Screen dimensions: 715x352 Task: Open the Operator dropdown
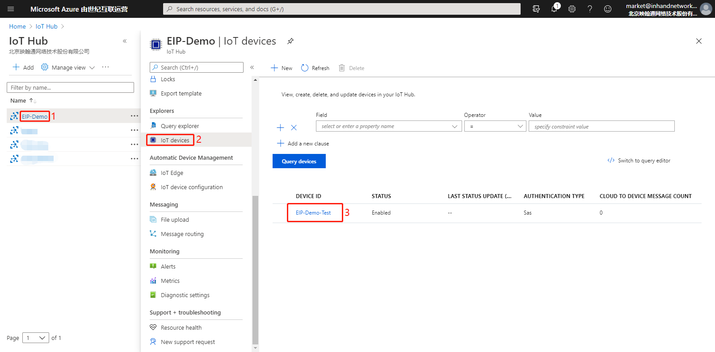(495, 126)
